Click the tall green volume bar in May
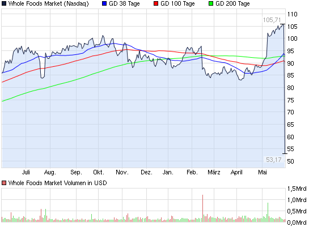Viewport: 309px width, 227px height. click(268, 212)
